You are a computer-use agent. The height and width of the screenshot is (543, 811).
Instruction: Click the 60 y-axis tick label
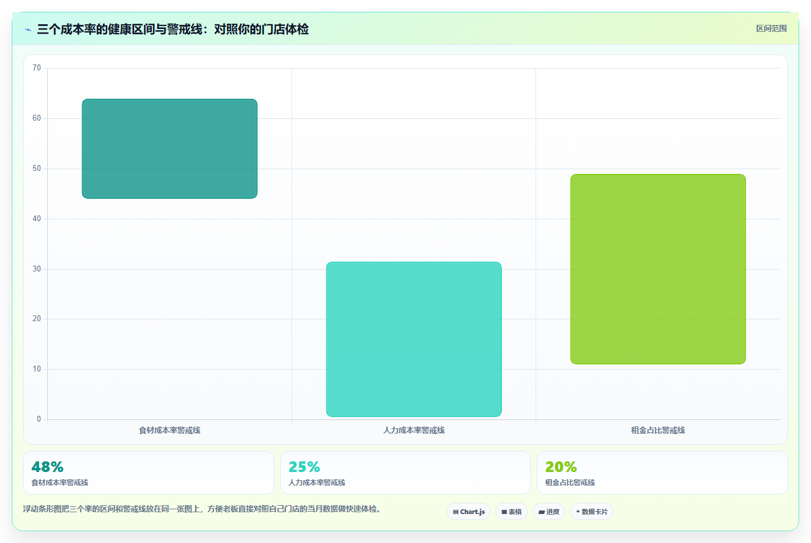coord(37,118)
